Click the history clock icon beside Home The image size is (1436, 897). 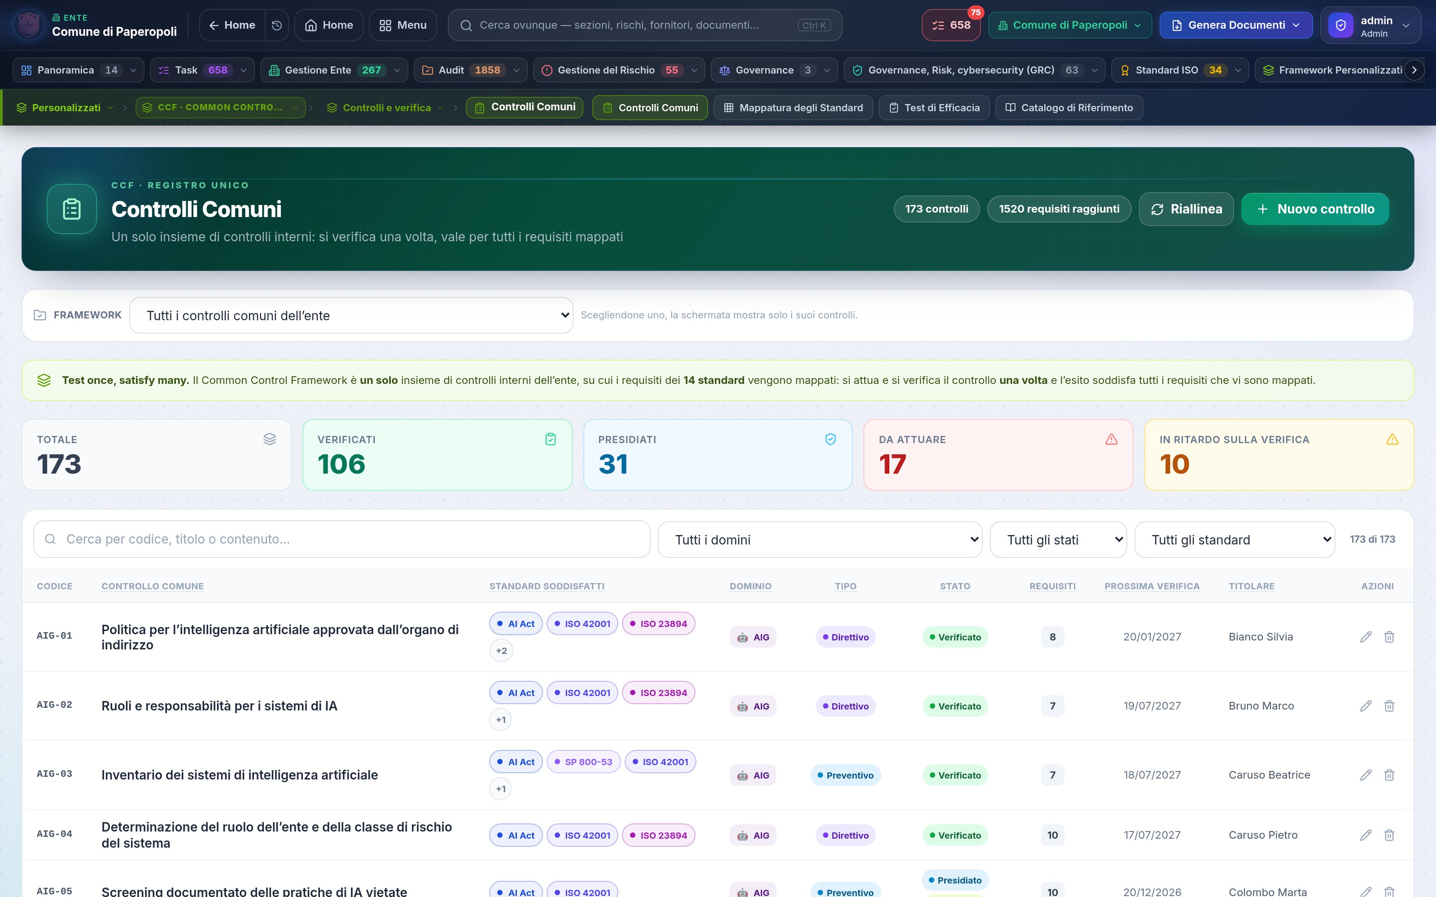(276, 25)
